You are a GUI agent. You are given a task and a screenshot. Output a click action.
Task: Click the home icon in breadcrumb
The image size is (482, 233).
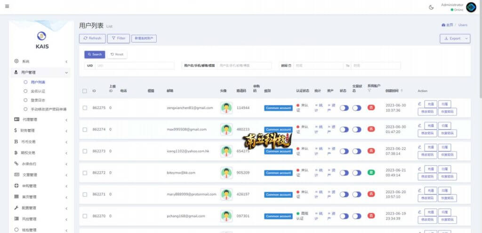click(443, 25)
